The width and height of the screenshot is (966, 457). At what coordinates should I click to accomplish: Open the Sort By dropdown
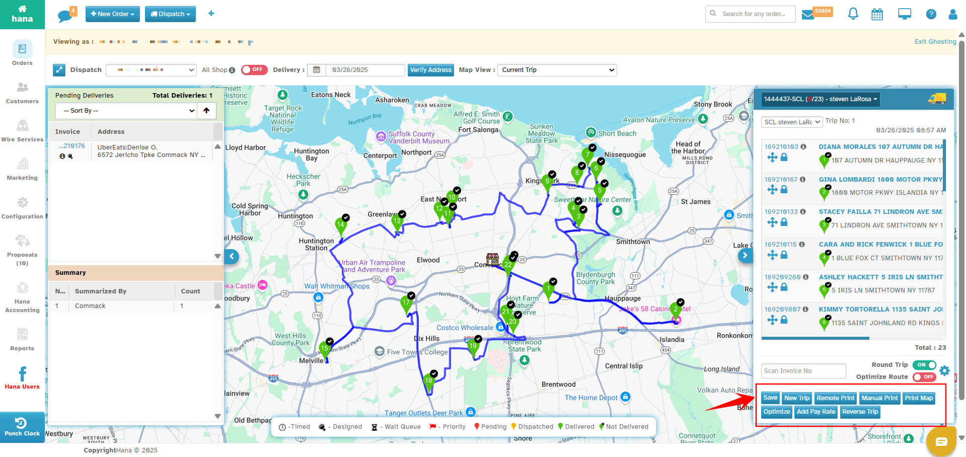[126, 111]
